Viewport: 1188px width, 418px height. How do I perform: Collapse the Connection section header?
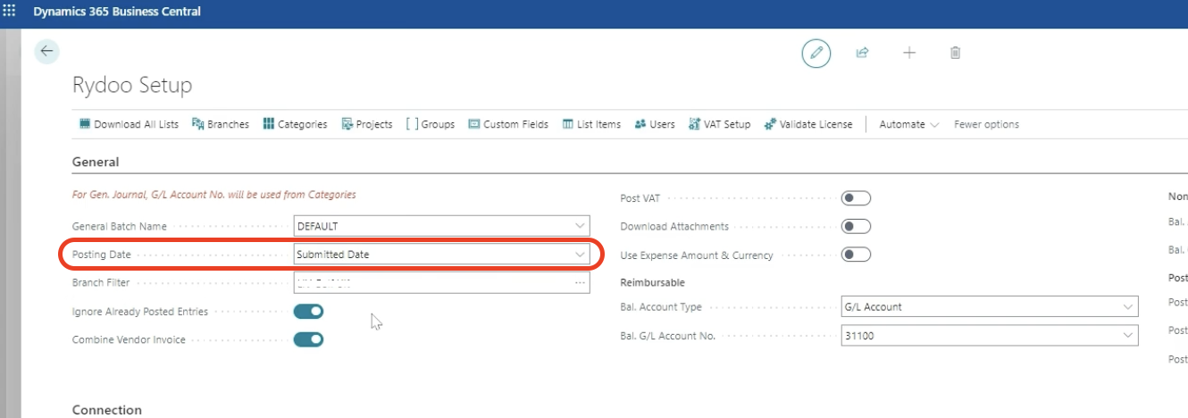pyautogui.click(x=106, y=410)
